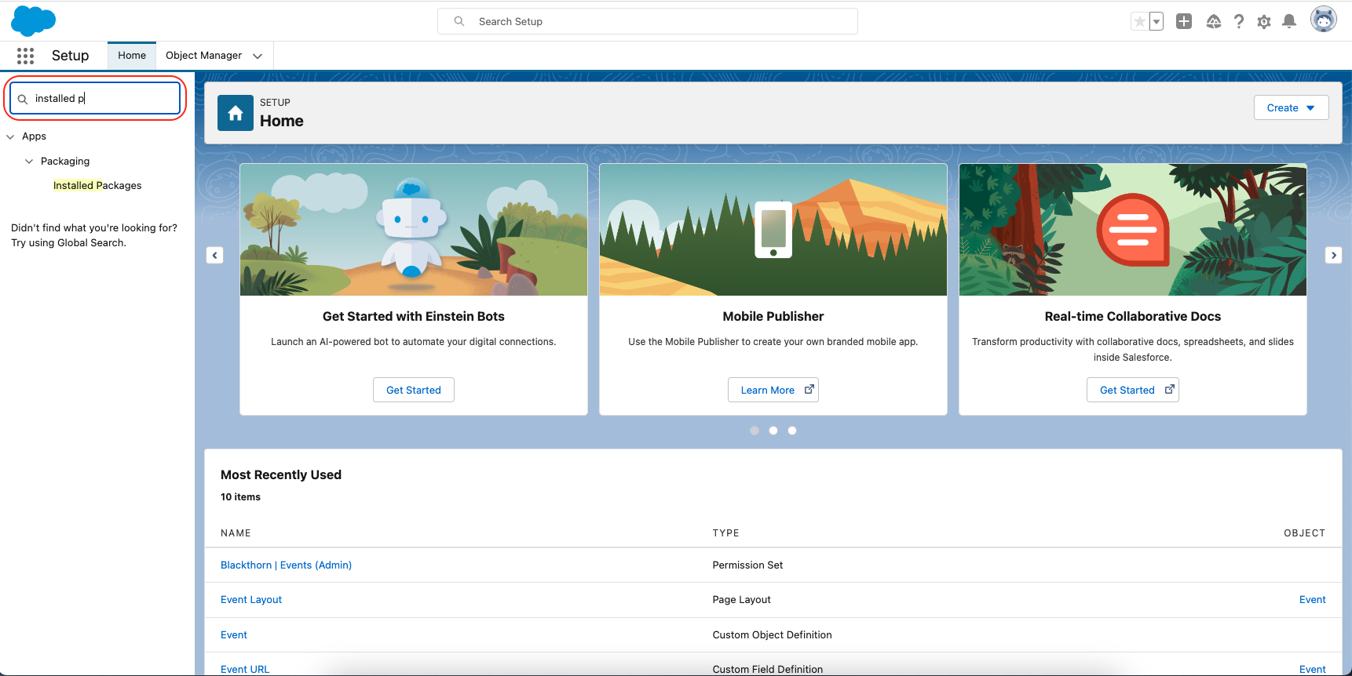Open the Object Manager tab dropdown chevron
Screen dimensions: 1352x676
point(258,56)
